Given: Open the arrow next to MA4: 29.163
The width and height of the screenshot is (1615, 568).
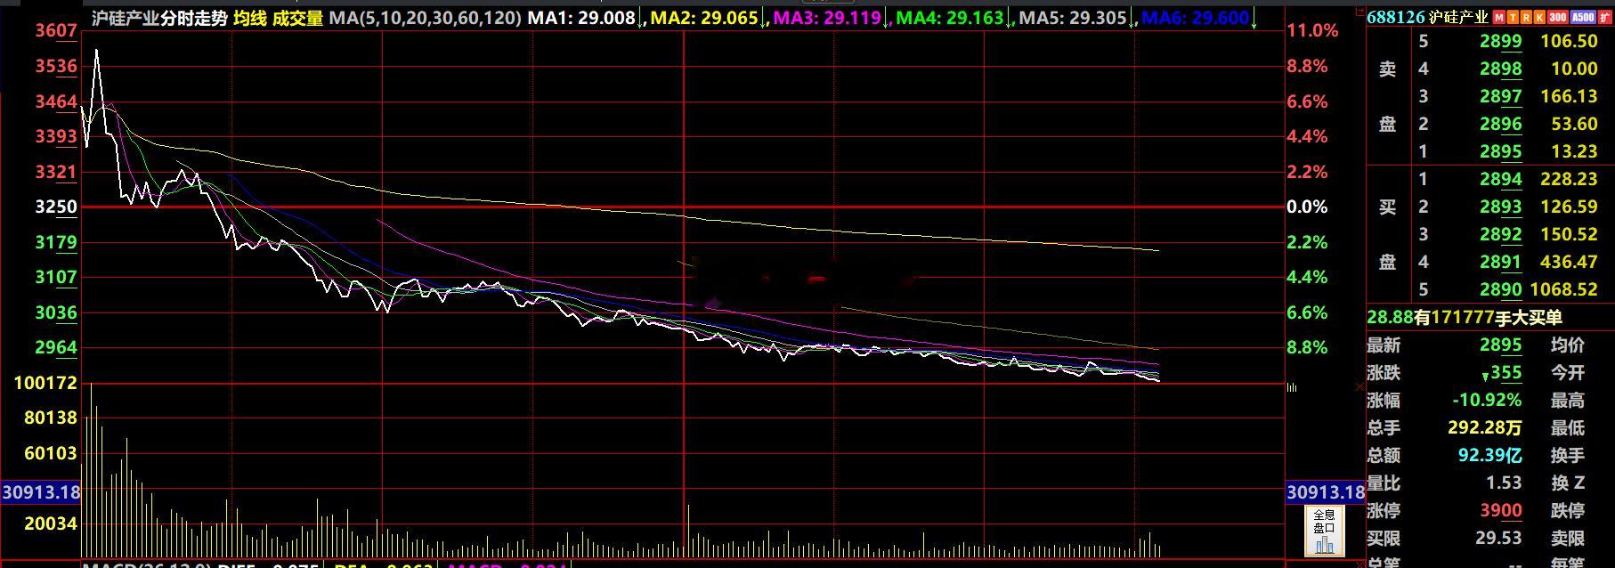Looking at the screenshot, I should pyautogui.click(x=1008, y=19).
